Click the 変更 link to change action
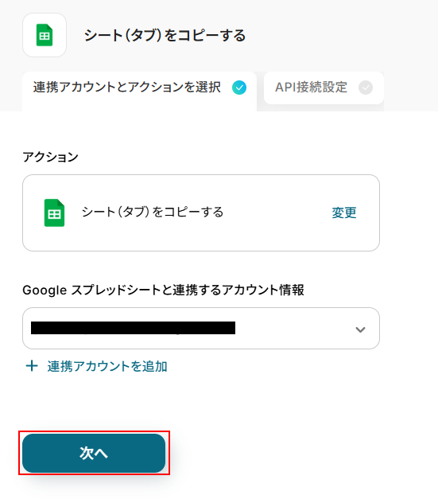The width and height of the screenshot is (438, 499). tap(344, 212)
